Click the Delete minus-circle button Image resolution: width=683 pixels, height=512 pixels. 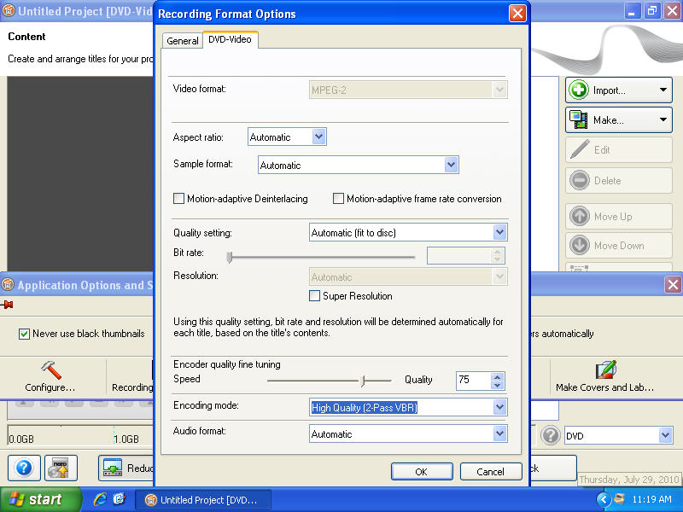coord(618,180)
